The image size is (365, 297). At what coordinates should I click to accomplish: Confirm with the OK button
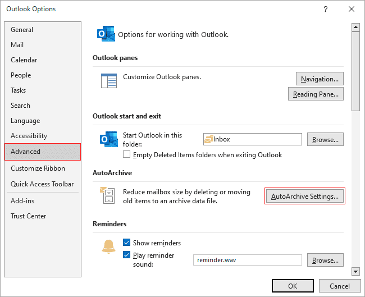click(293, 286)
